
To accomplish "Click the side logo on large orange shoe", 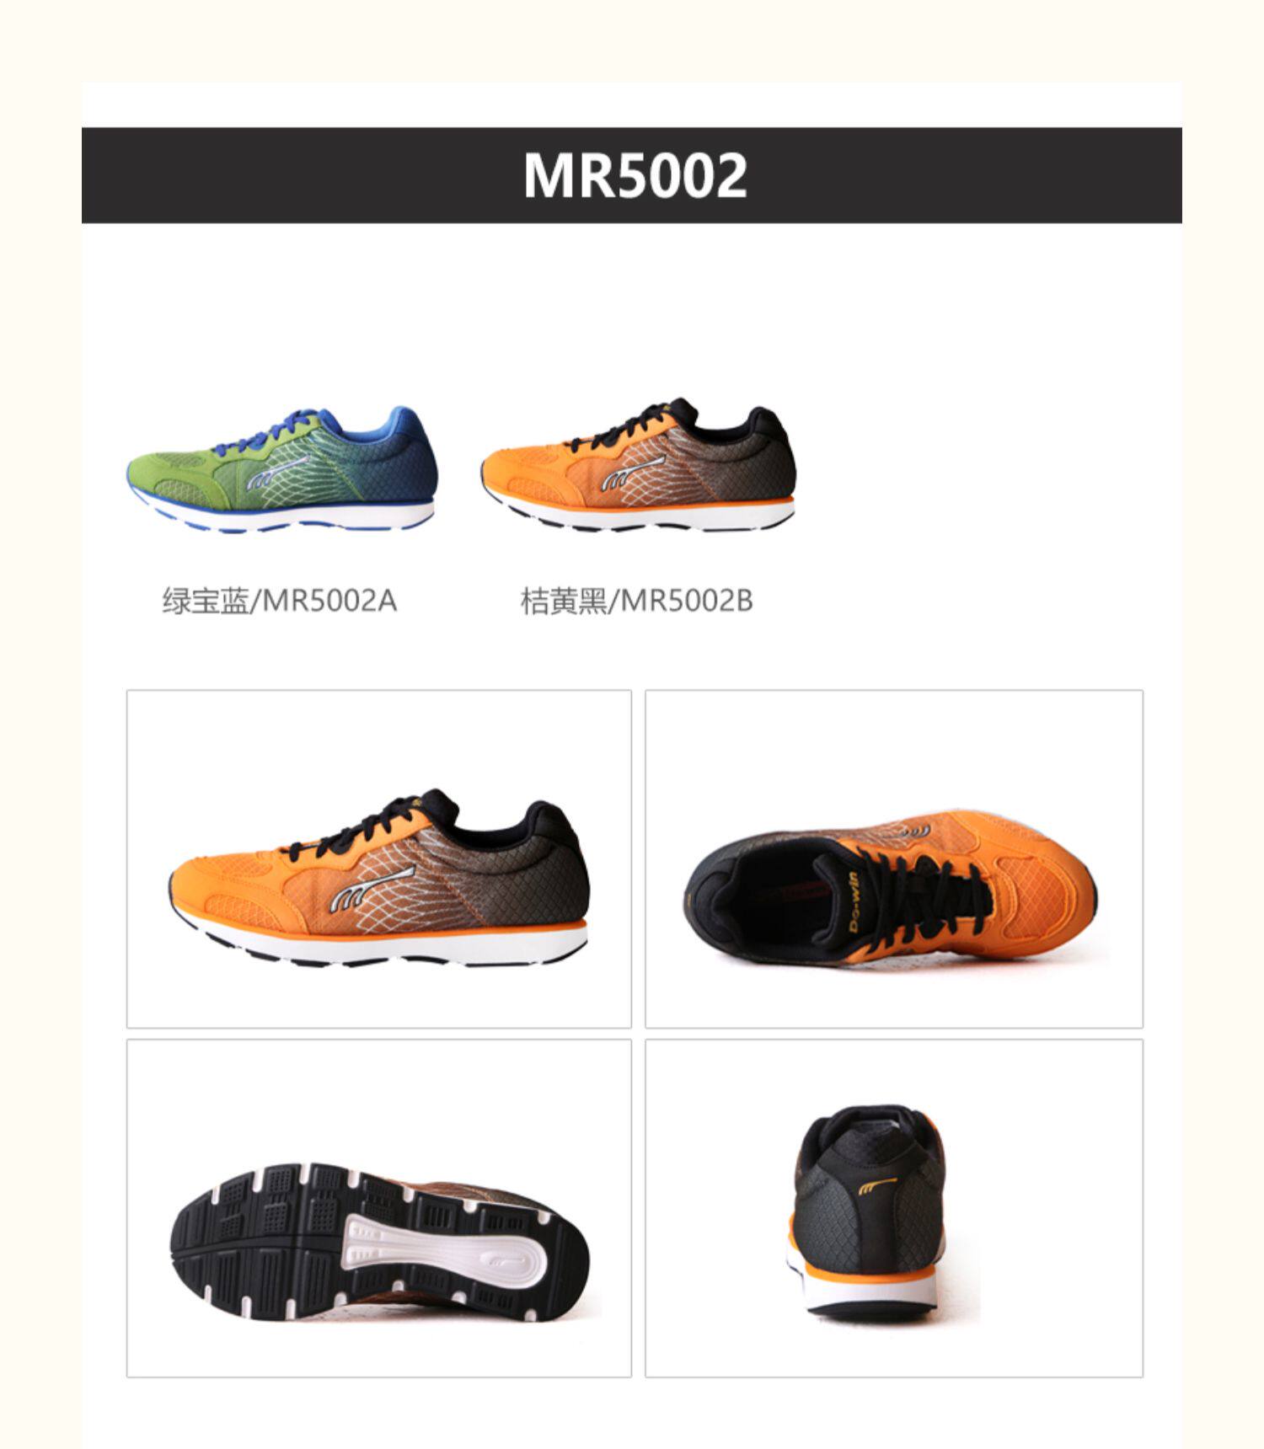I will (372, 889).
